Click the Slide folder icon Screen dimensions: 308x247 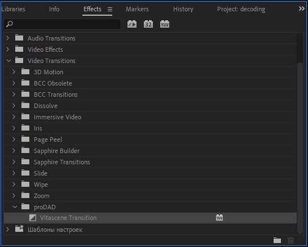tap(25, 173)
